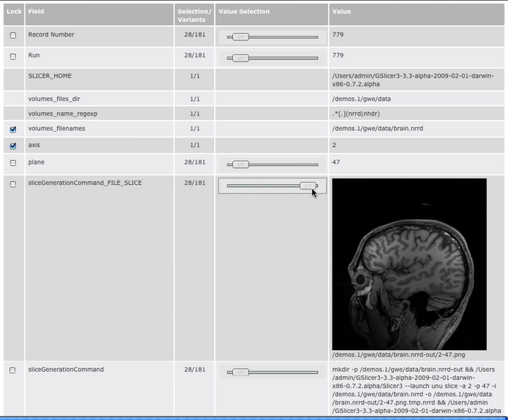This screenshot has width=508, height=420.
Task: Click the Selection/Variants column header
Action: click(194, 15)
